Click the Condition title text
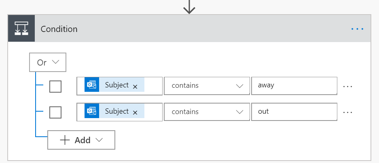The height and width of the screenshot is (163, 379). pos(59,29)
